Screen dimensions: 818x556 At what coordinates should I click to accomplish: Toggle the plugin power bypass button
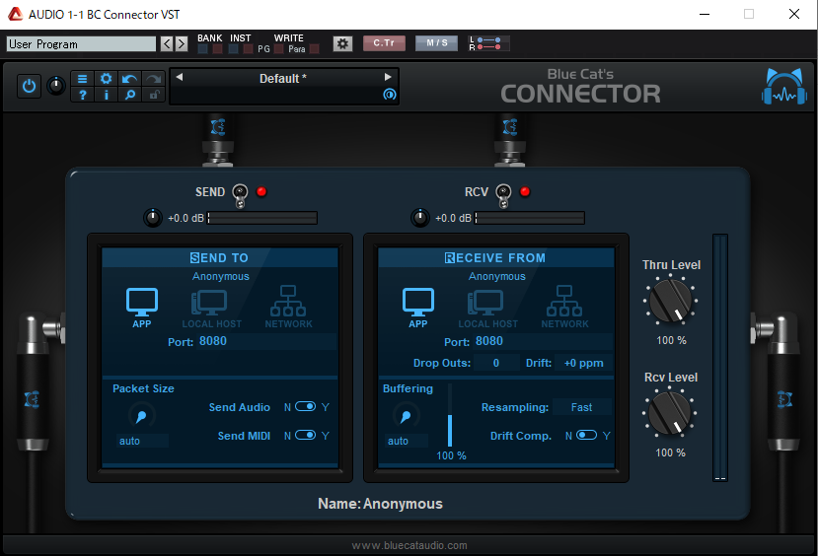(x=29, y=86)
